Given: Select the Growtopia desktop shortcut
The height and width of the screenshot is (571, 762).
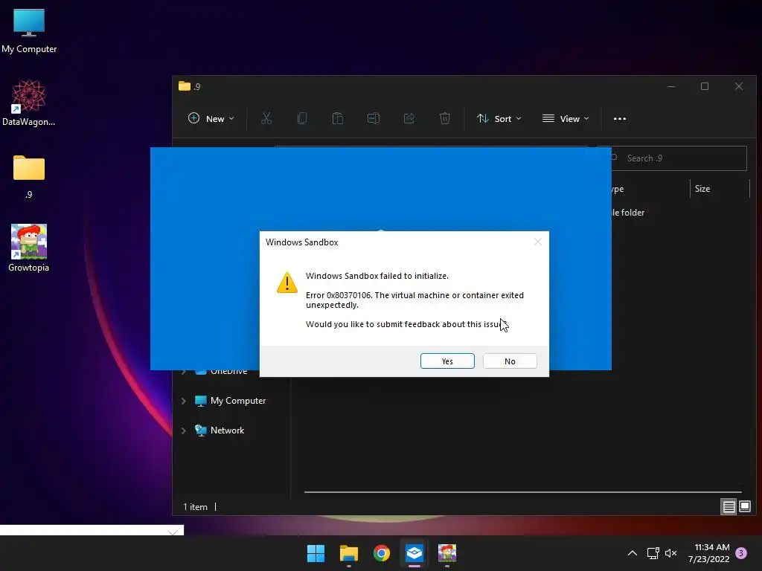Looking at the screenshot, I should point(29,248).
